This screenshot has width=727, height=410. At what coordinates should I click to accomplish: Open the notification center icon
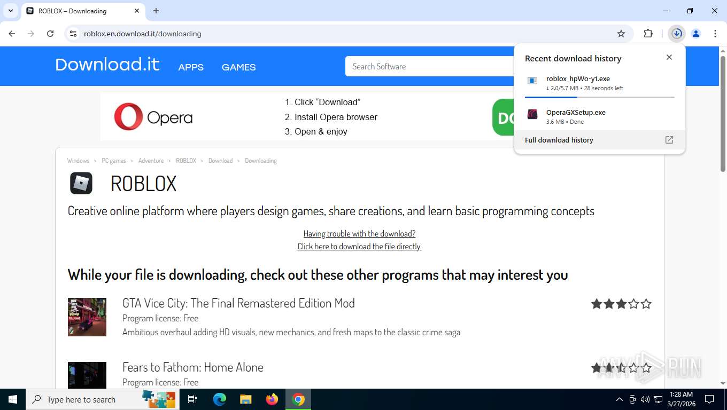[709, 399]
